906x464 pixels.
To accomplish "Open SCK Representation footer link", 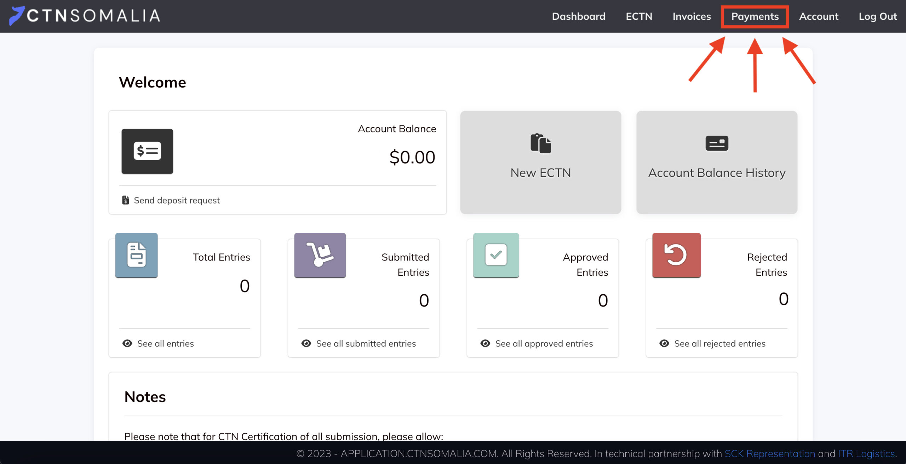I will click(x=770, y=454).
